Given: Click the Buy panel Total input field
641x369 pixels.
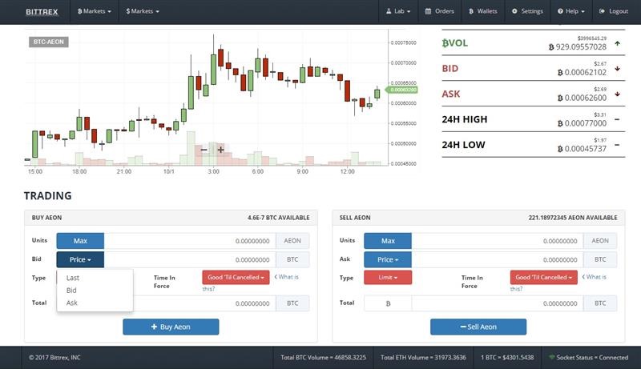Looking at the screenshot, I should click(204, 303).
